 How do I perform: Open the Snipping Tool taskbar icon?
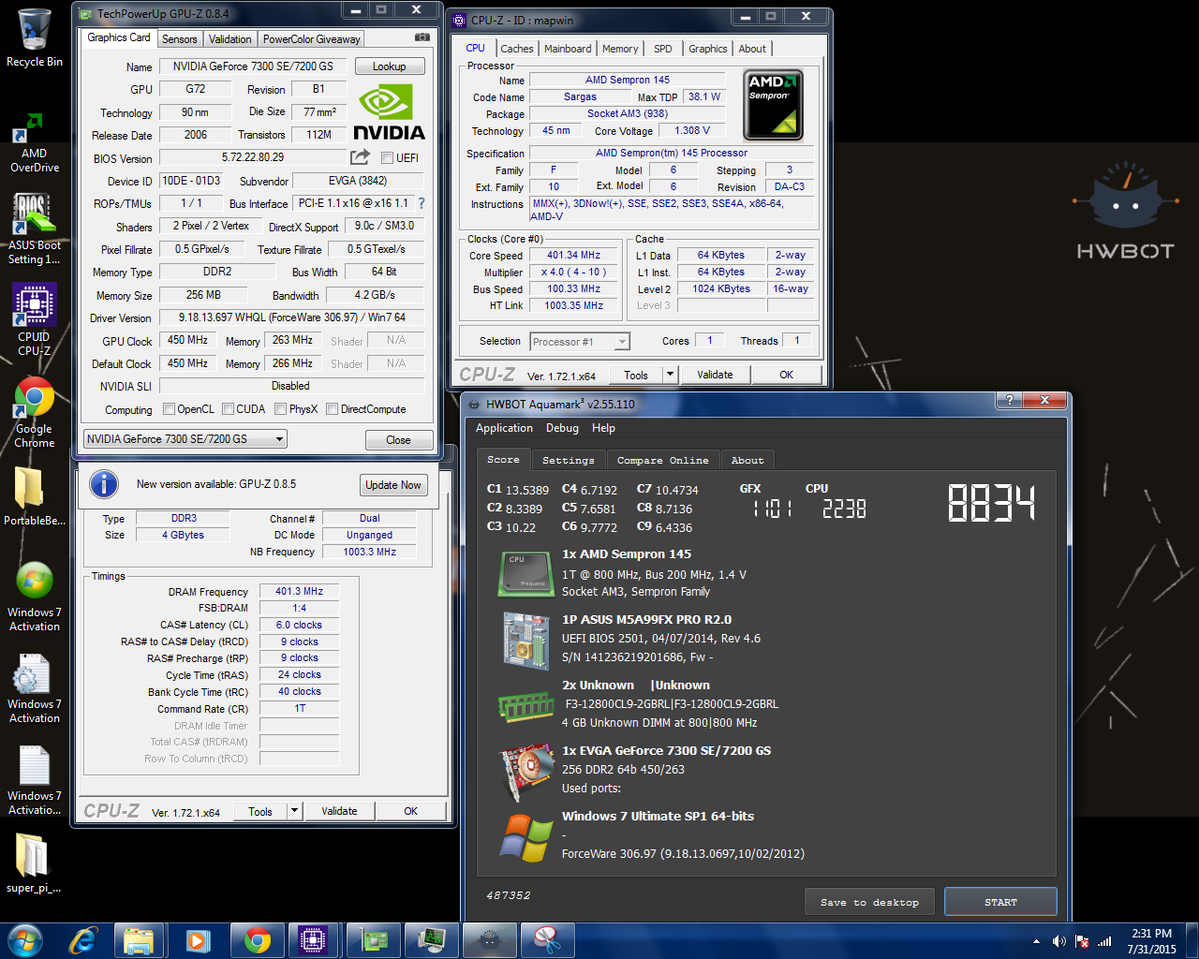[x=548, y=940]
